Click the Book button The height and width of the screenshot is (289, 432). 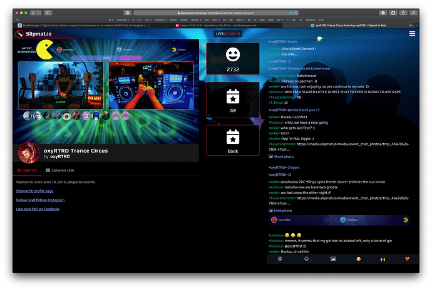[x=233, y=140]
